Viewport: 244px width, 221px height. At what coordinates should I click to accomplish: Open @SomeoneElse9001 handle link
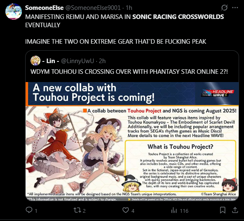click(93, 7)
